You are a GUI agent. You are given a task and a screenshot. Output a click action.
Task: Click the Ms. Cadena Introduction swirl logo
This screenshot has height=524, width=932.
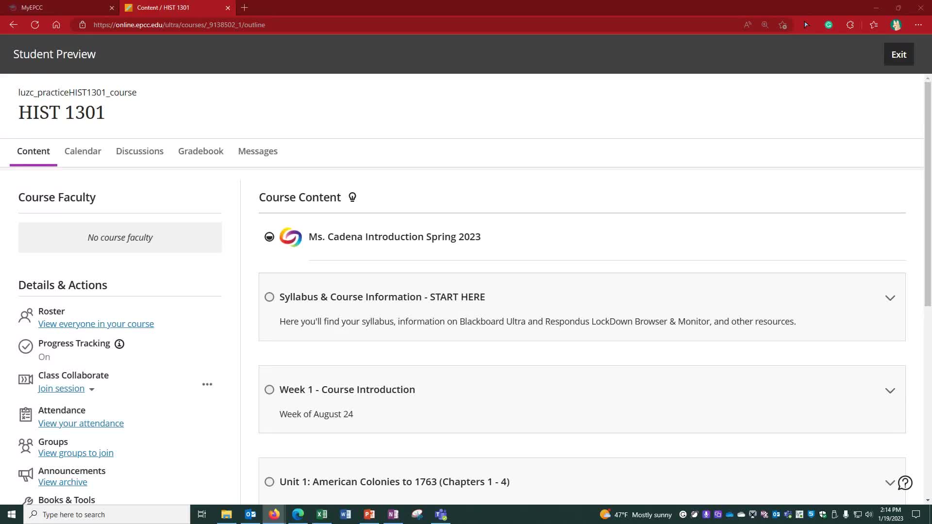[x=290, y=237]
